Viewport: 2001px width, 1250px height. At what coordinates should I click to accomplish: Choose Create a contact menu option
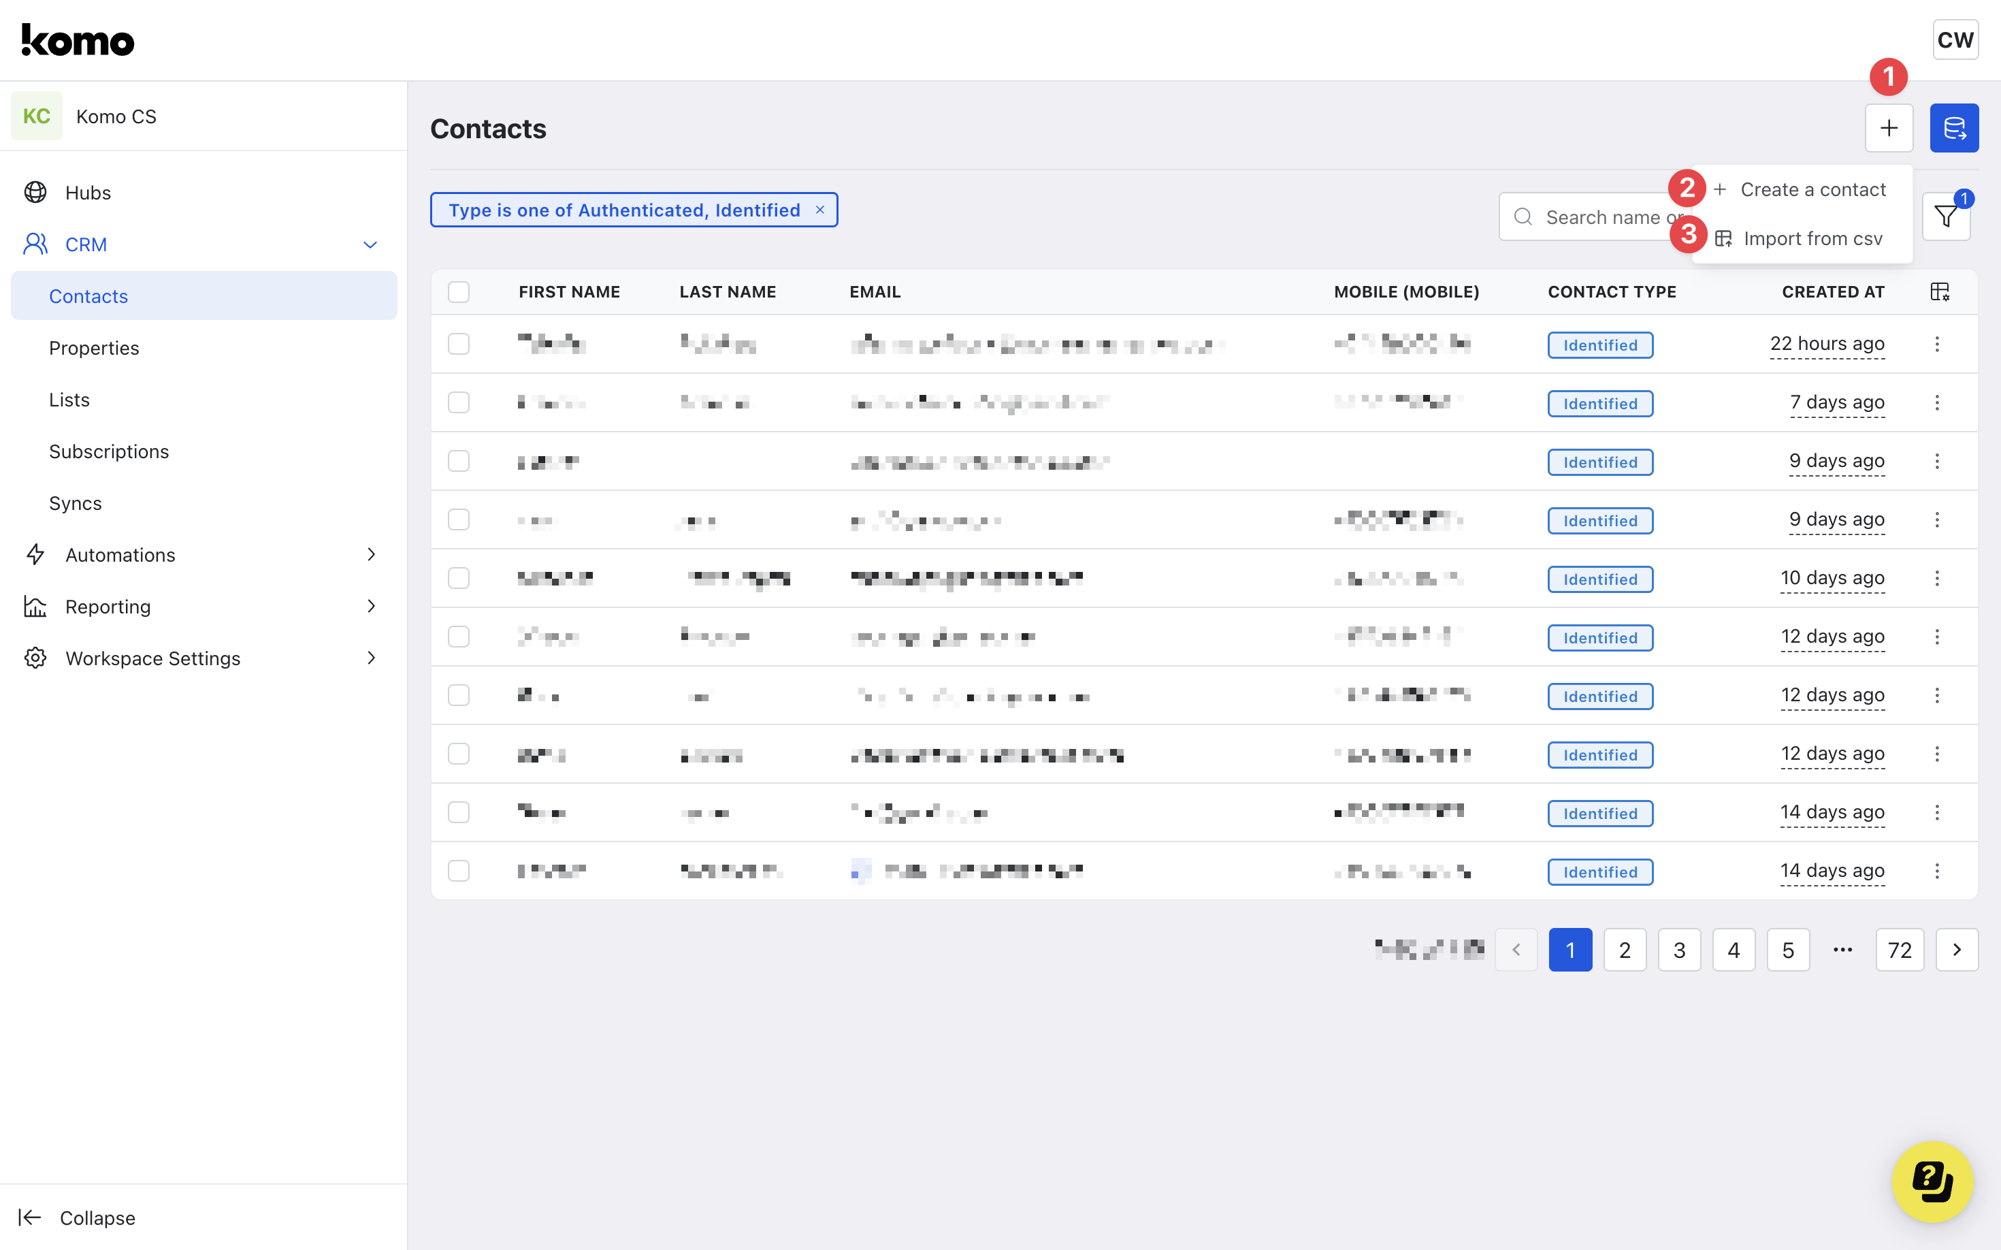(x=1812, y=190)
